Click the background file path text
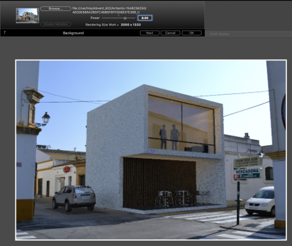Screen dimensions: 292x246 (109, 10)
